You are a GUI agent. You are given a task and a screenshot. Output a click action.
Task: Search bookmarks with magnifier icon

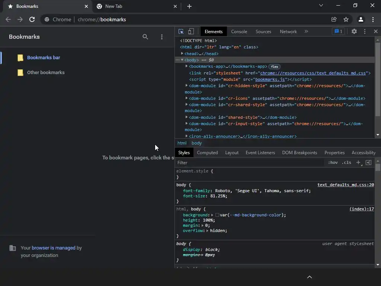[145, 37]
